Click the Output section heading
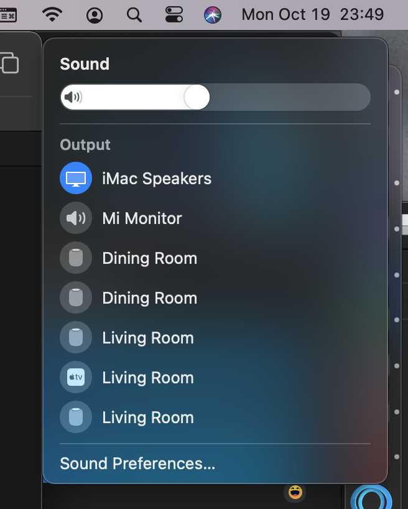 click(x=85, y=145)
